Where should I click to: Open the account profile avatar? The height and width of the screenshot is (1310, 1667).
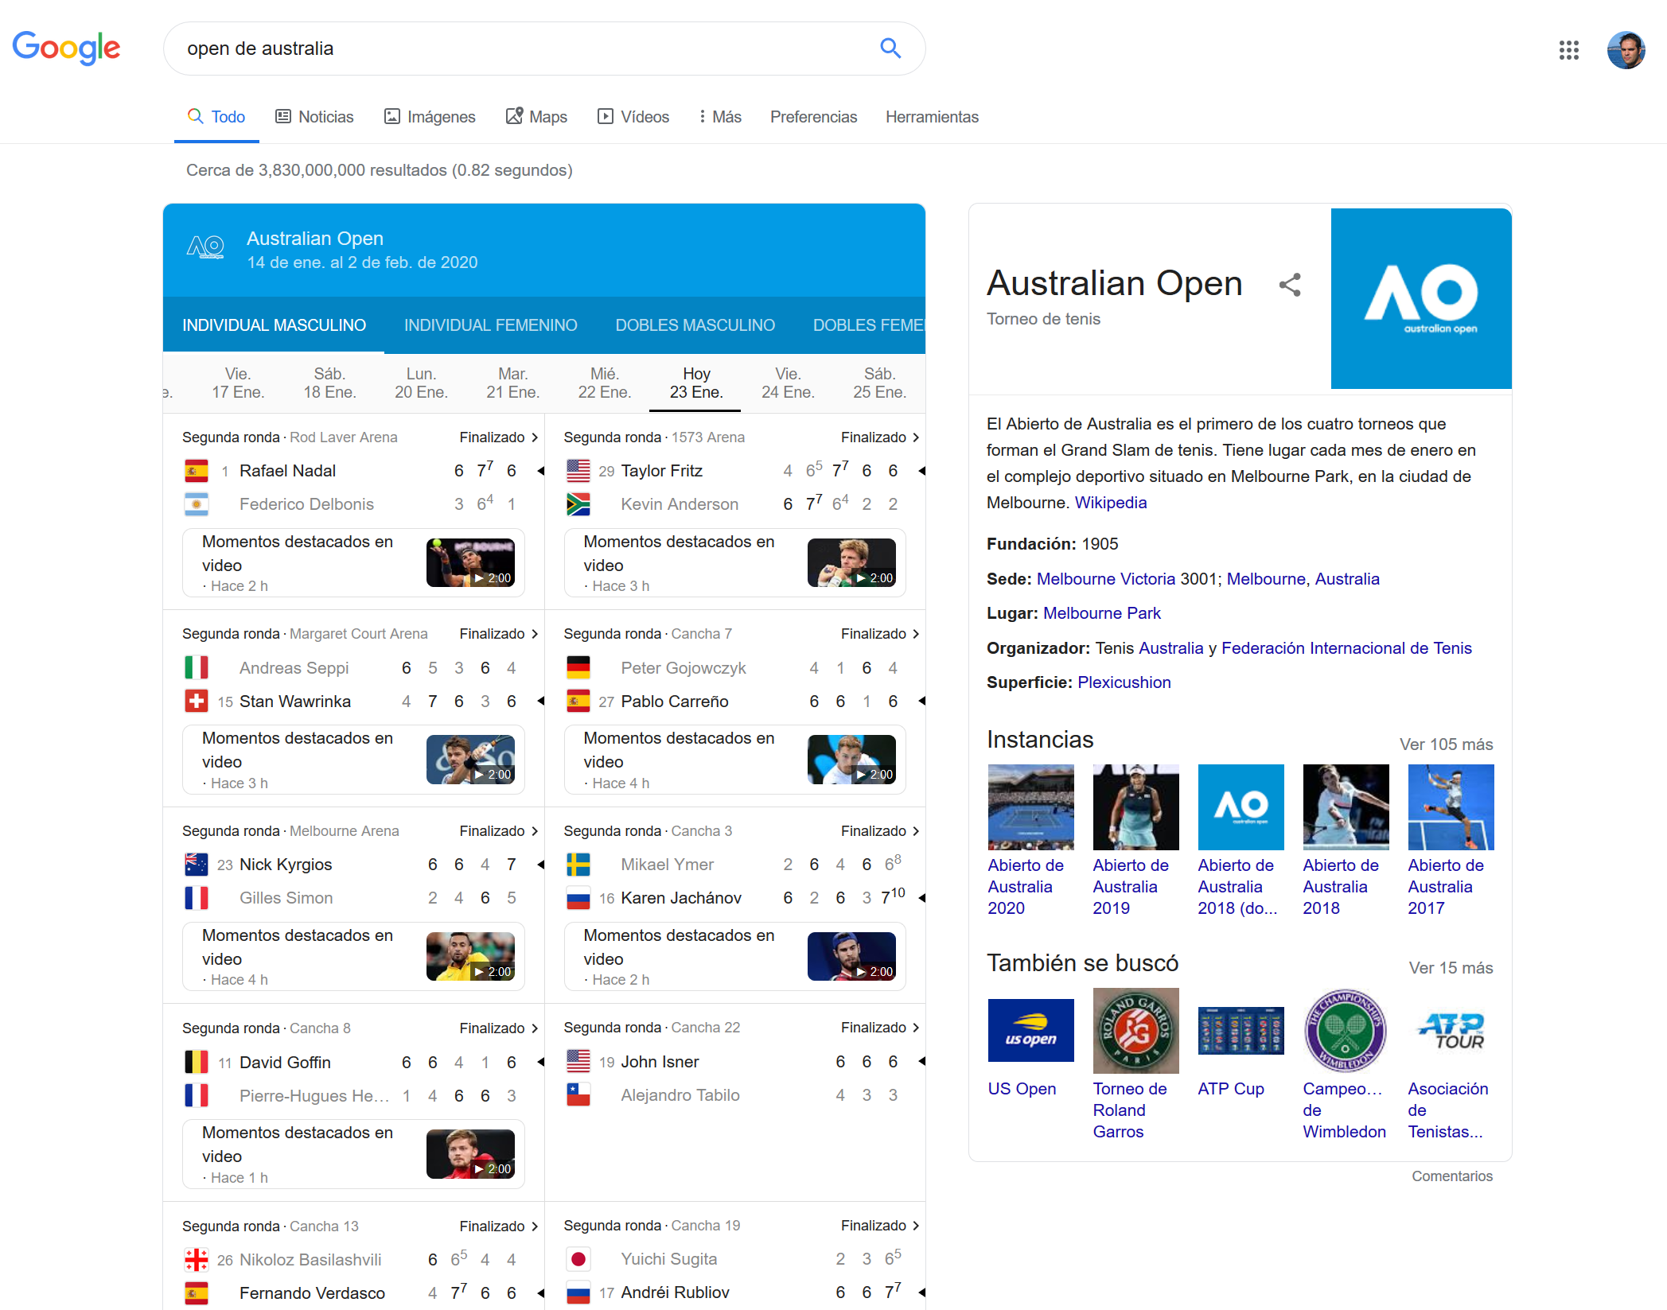(x=1626, y=50)
